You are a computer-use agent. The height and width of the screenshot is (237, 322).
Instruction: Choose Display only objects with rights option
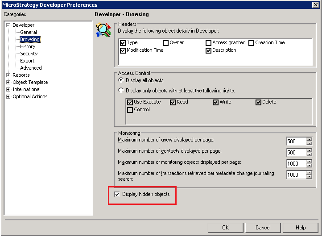click(x=121, y=91)
